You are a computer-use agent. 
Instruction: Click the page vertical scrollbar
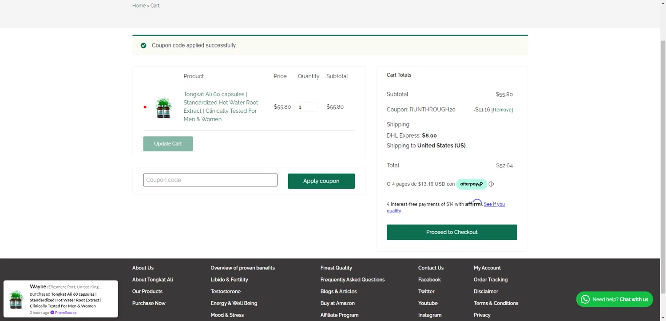[662, 166]
